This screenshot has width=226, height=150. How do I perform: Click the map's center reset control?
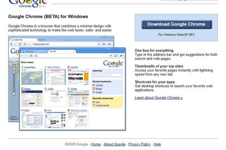pyautogui.click(x=14, y=66)
